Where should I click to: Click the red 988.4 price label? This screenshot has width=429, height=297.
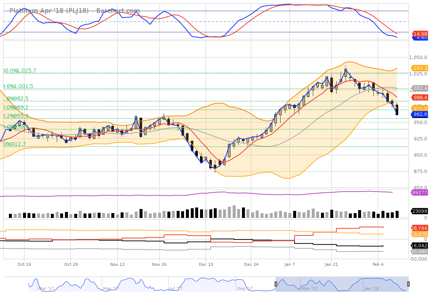point(420,97)
